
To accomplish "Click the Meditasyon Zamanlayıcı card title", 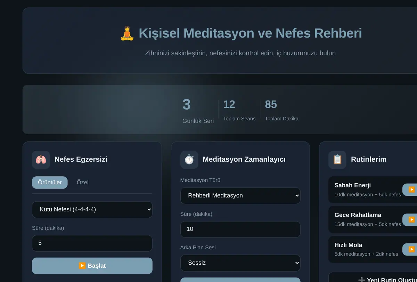I will (x=244, y=160).
